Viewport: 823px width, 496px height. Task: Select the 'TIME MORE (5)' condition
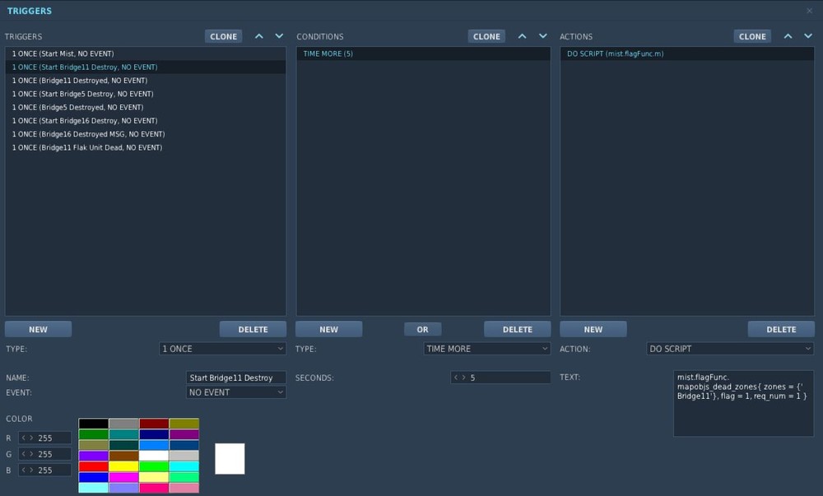click(x=424, y=53)
